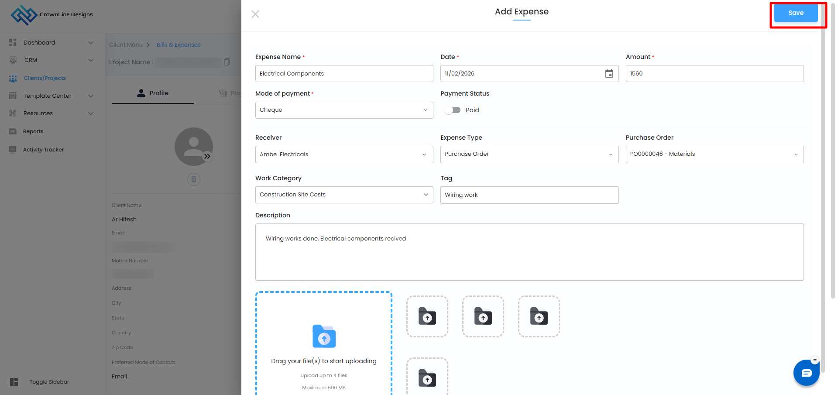Screen dimensions: 838x395
Task: Click the Dashboard sidebar icon
Action: click(x=13, y=42)
